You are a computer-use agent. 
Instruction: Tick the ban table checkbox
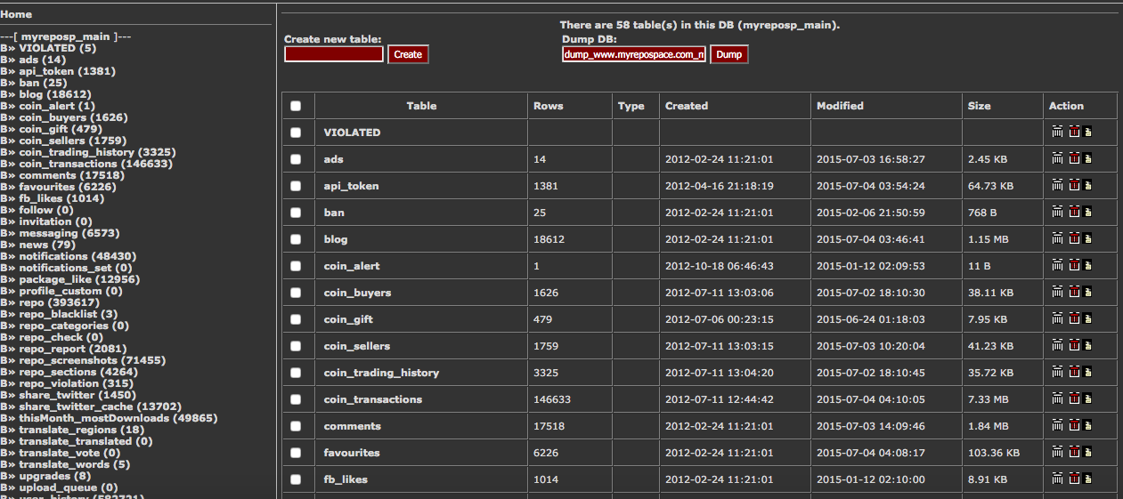click(x=296, y=213)
